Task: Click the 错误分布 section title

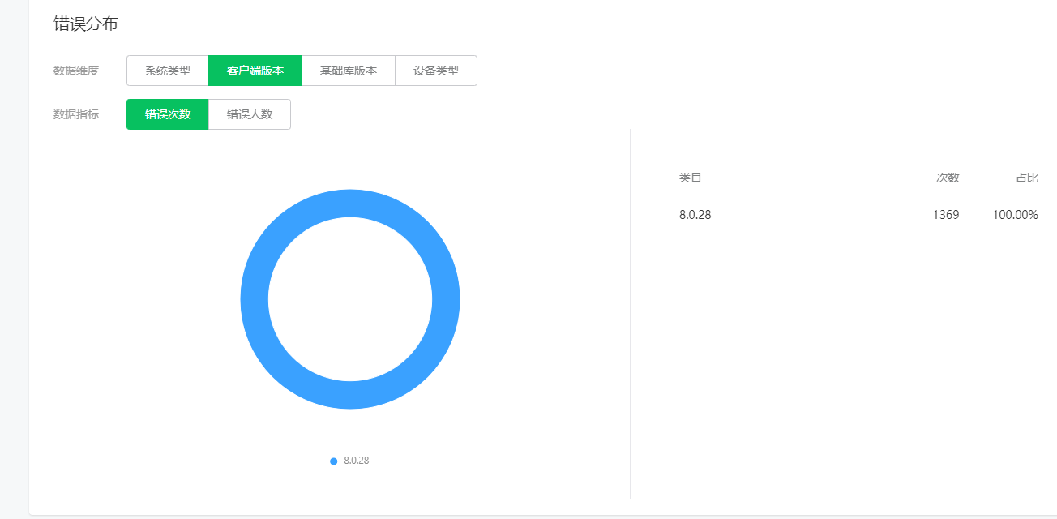Action: pyautogui.click(x=86, y=24)
